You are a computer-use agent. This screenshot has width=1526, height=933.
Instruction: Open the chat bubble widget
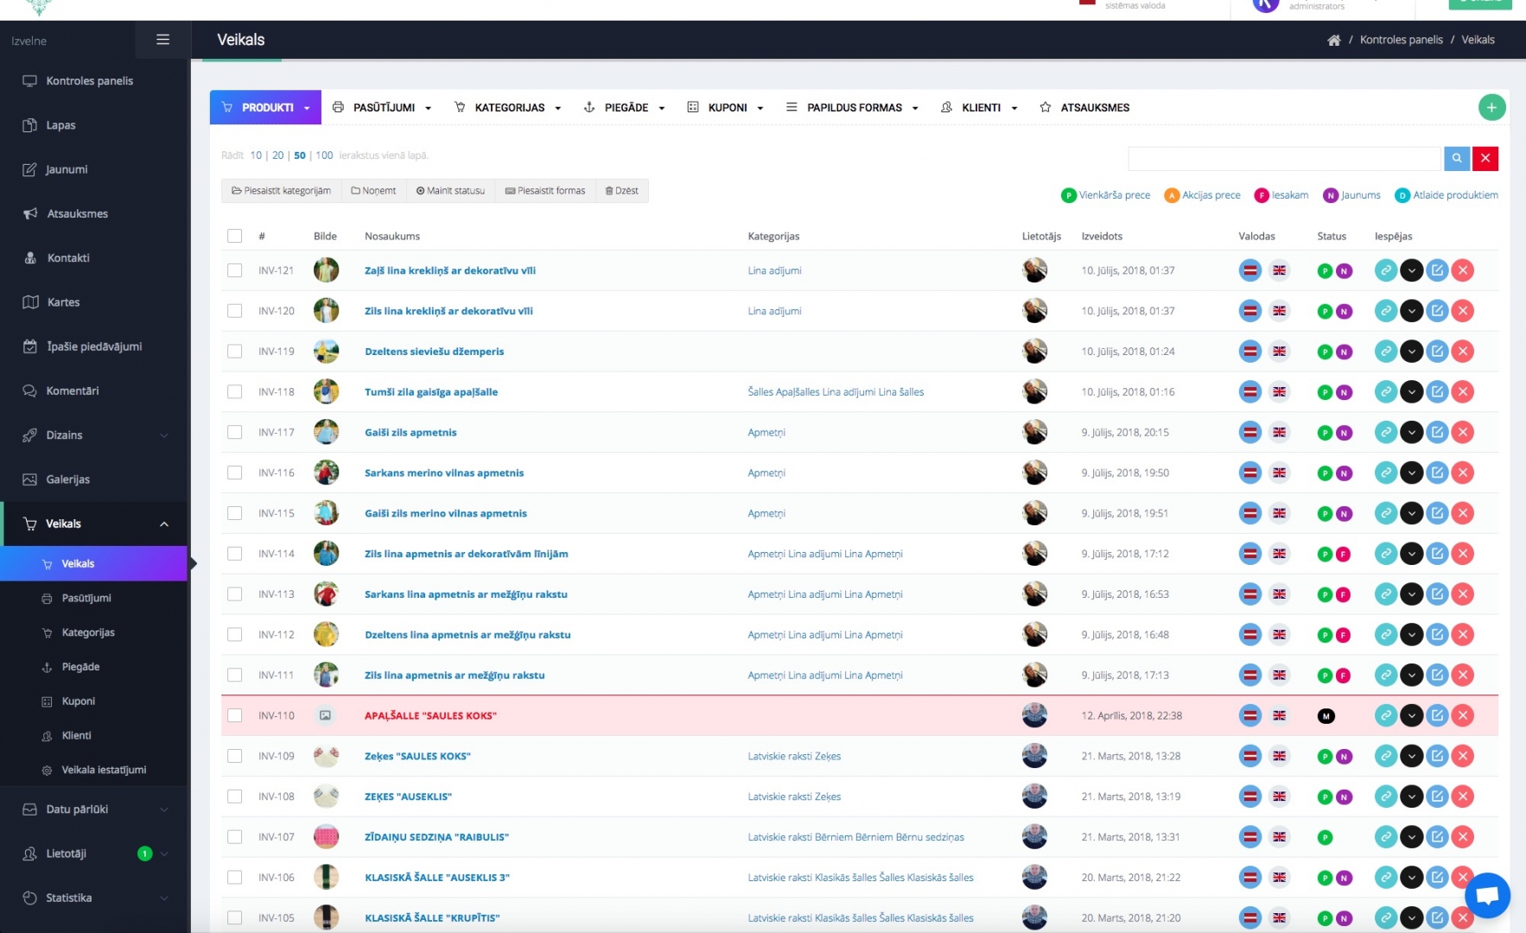pos(1487,896)
